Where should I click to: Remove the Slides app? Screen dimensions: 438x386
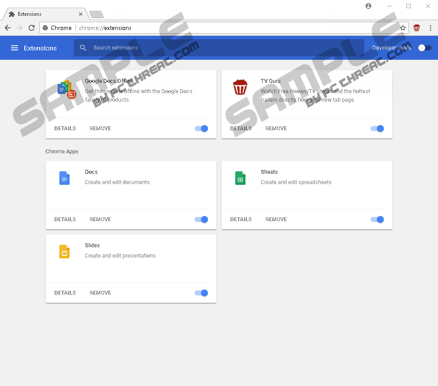100,293
